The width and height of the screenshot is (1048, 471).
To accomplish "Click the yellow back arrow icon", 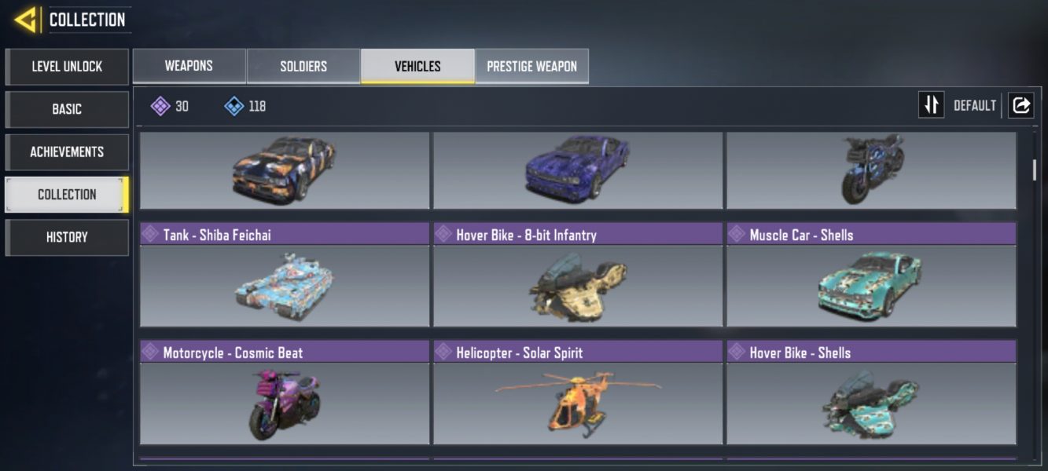I will pos(26,20).
